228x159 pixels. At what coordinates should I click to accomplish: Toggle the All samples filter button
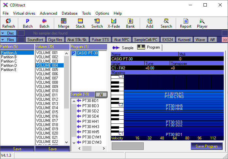pyautogui.click(x=101, y=94)
